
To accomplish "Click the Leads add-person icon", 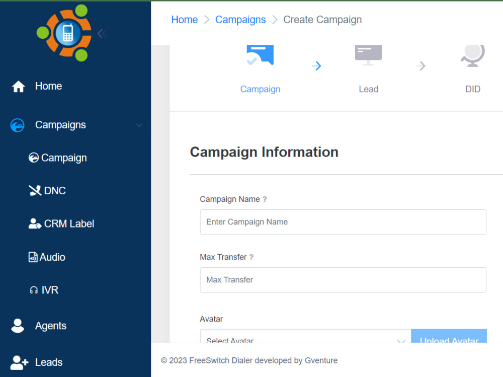I will click(x=18, y=362).
